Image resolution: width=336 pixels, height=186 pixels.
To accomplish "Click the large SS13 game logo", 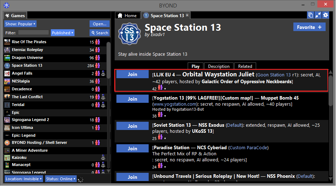I will pos(129,34).
